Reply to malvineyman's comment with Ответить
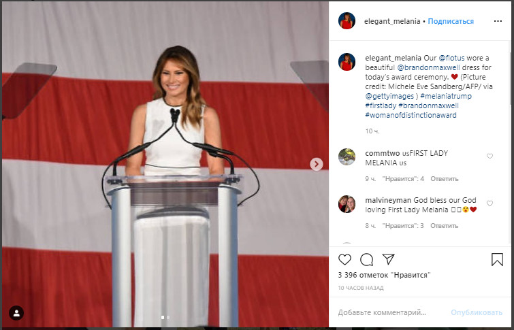The width and height of the screenshot is (514, 330). tap(444, 226)
